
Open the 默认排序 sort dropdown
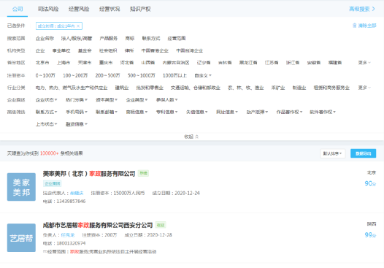coord(333,153)
